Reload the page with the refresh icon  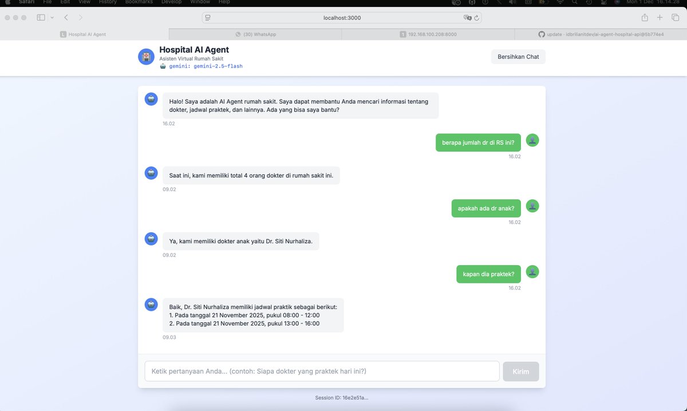click(x=476, y=18)
